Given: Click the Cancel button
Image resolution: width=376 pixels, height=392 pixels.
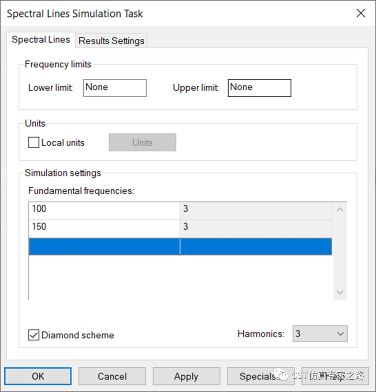Looking at the screenshot, I should click(112, 376).
